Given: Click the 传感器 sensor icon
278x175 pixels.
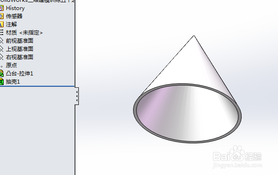Looking at the screenshot, I should point(1,16).
